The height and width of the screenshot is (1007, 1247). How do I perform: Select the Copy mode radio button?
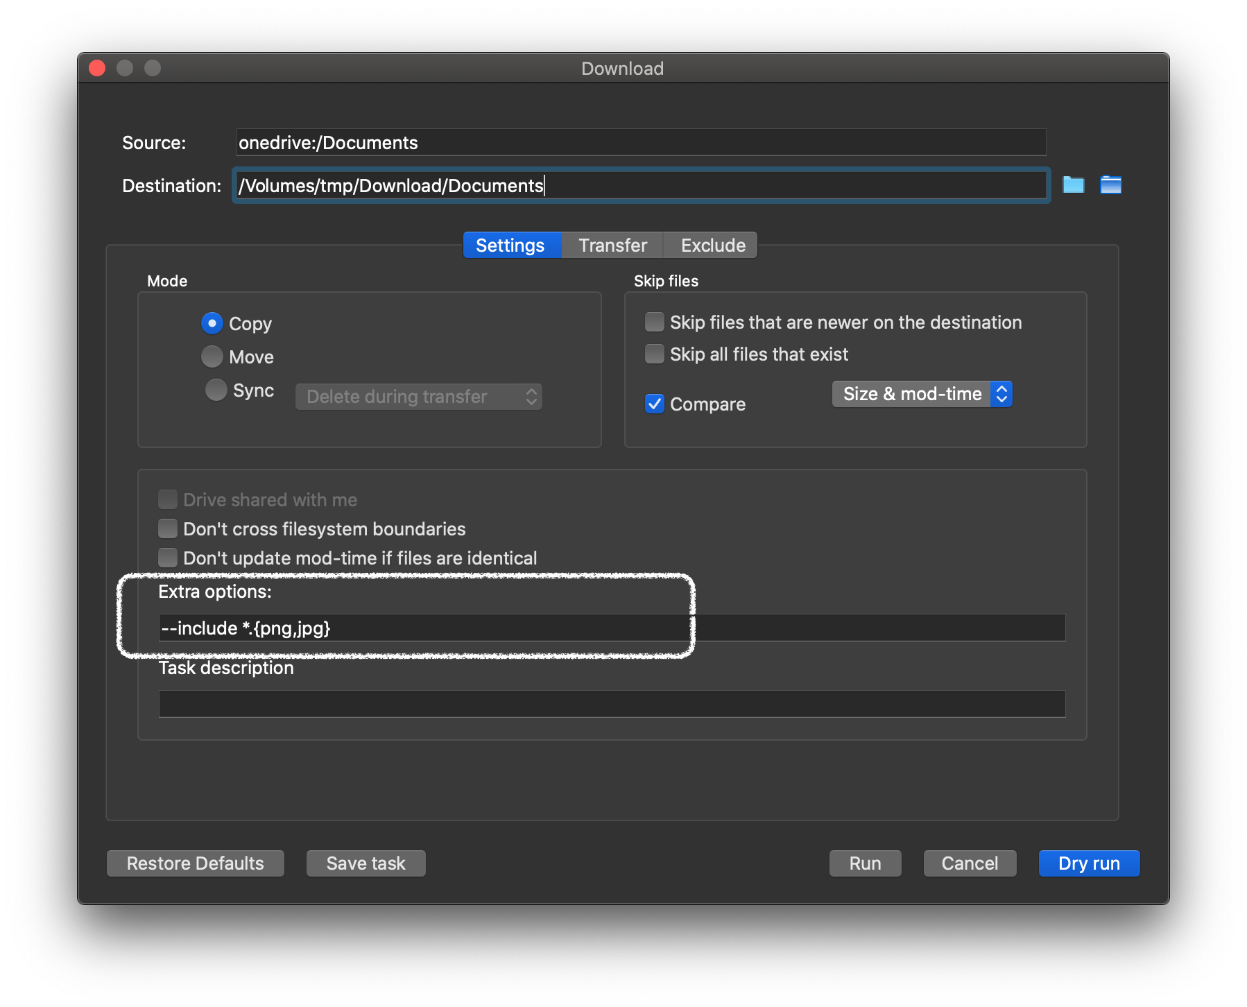pyautogui.click(x=212, y=323)
